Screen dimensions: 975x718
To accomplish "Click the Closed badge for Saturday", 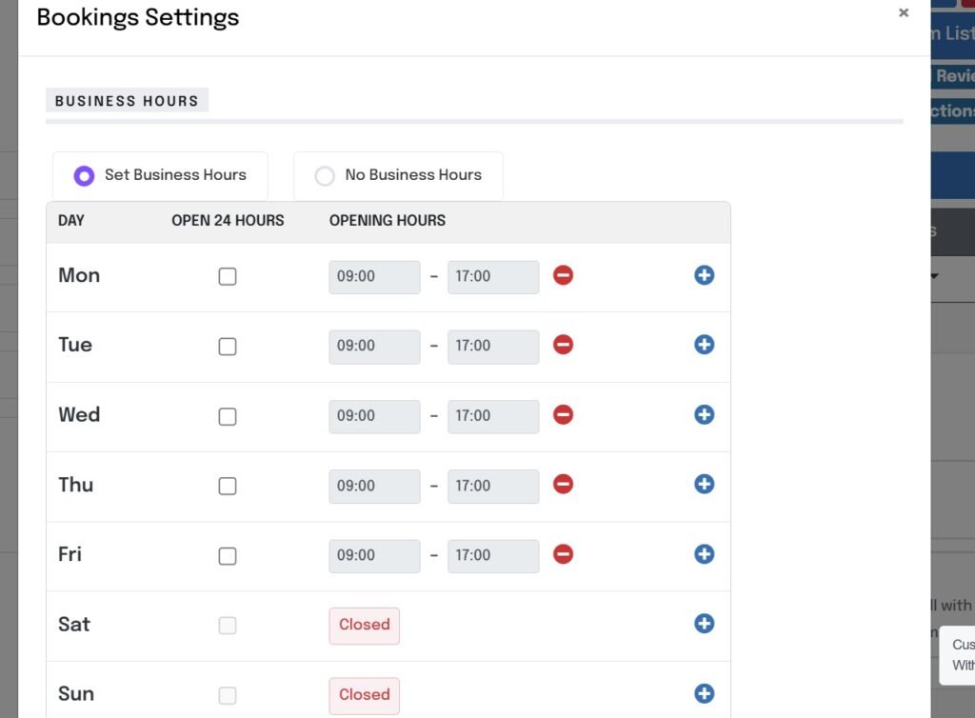I will [365, 626].
